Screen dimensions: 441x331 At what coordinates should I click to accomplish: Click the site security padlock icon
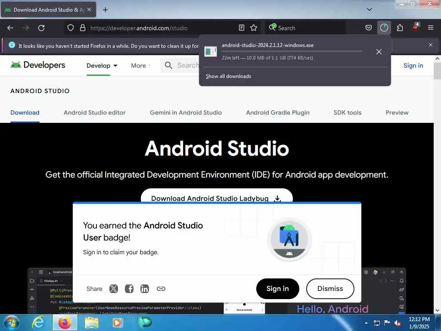82,28
